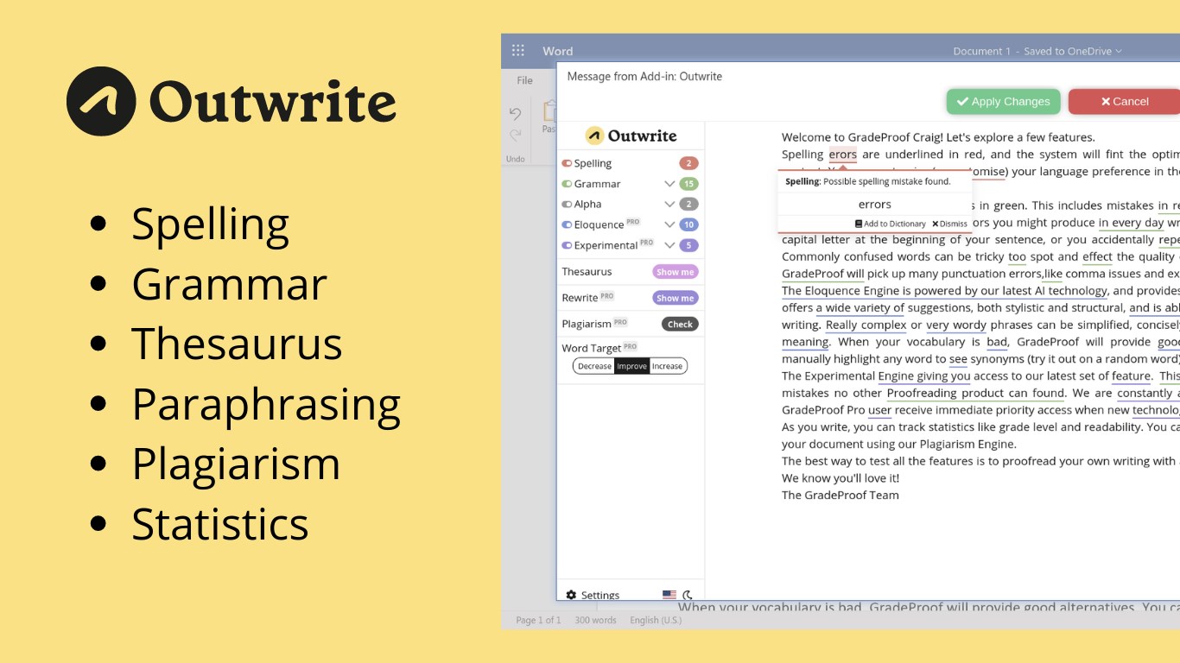
Task: Click the underlined word 'see' before synonyms
Action: (958, 358)
